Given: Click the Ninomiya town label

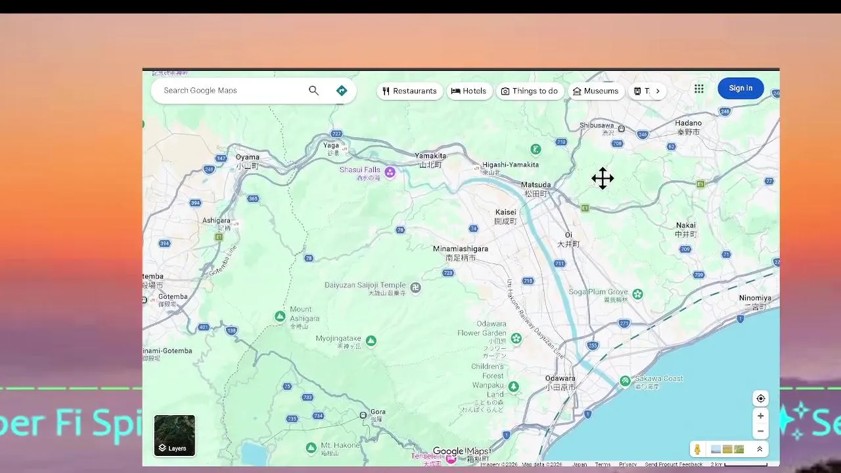Looking at the screenshot, I should click(755, 302).
